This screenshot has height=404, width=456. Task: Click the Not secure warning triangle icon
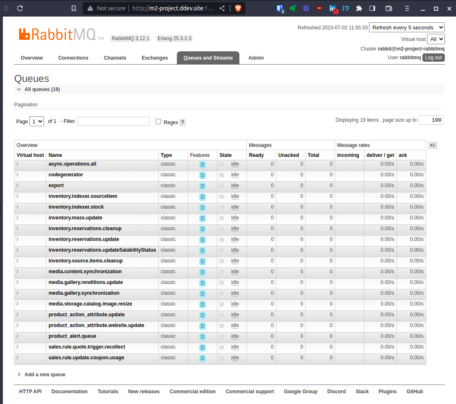tap(90, 8)
